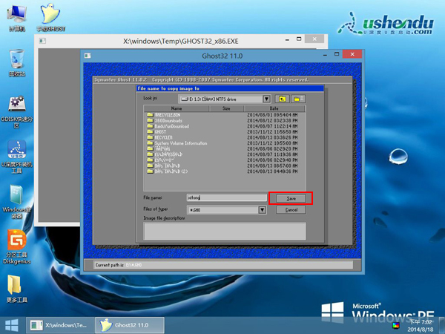Screen dimensions: 445x334
Task: Open the Windows installer desktop icon
Action: [x=17, y=202]
